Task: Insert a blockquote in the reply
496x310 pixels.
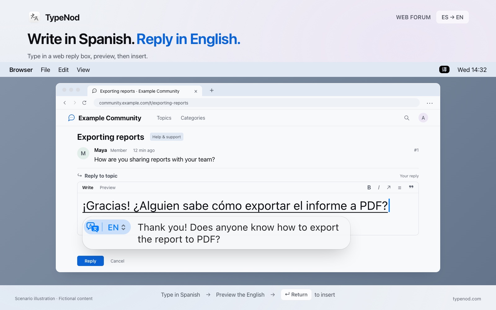Action: 411,187
